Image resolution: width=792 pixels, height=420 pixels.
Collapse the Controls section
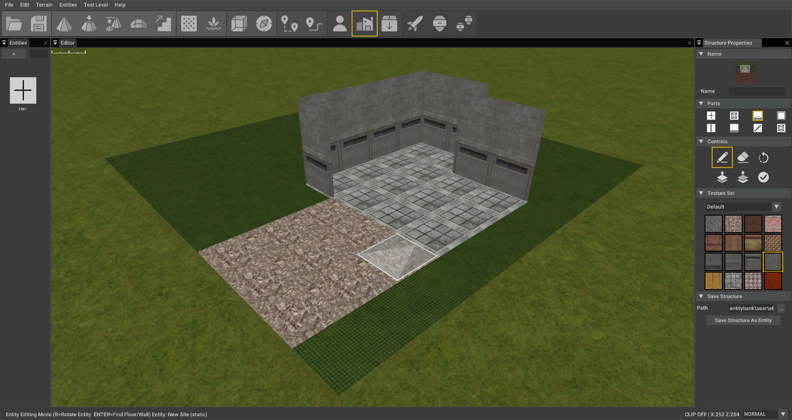pyautogui.click(x=700, y=141)
